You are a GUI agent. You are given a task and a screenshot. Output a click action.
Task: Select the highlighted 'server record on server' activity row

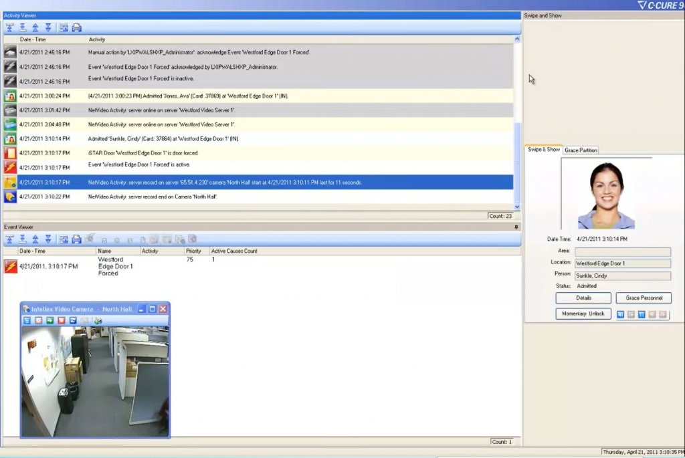coord(258,183)
